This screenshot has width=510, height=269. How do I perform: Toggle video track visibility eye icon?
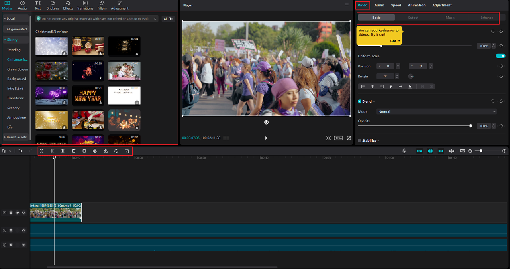click(17, 213)
